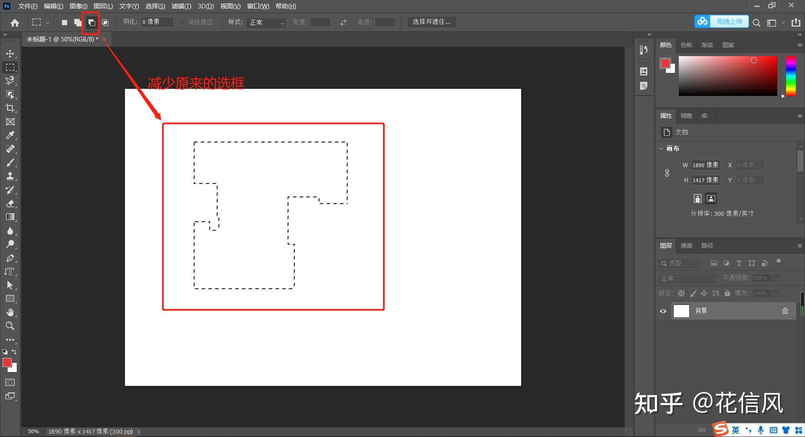
Task: Open the 样式 style dropdown
Action: click(267, 22)
